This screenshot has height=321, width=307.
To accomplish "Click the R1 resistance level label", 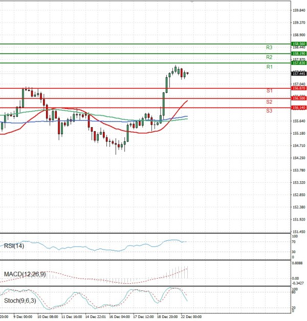I will [269, 67].
